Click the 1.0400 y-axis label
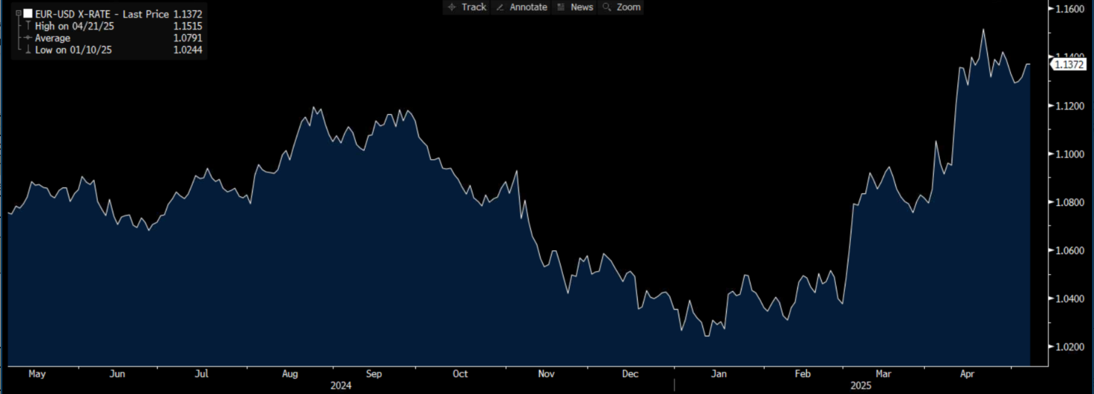 click(1069, 298)
